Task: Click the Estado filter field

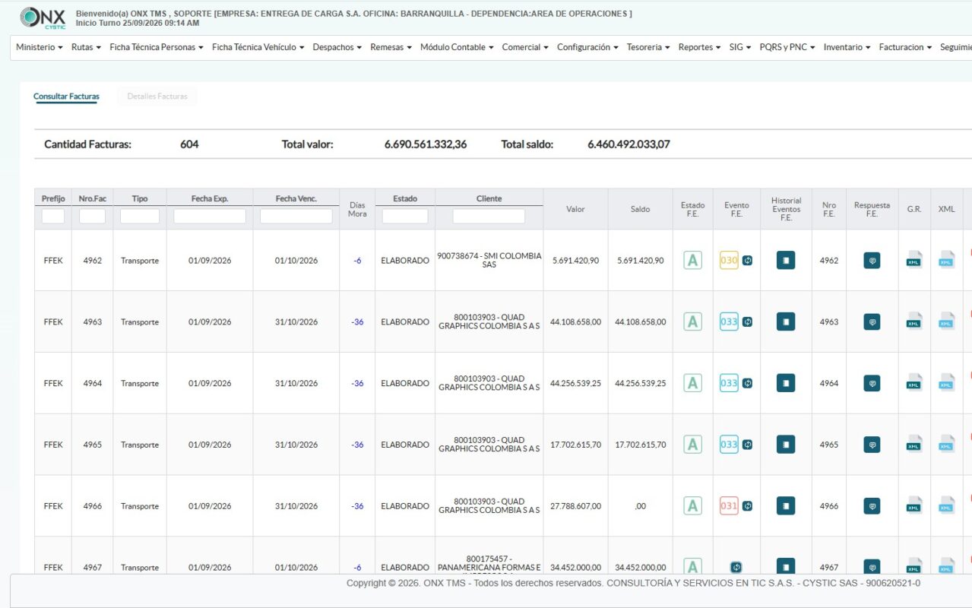Action: 405,217
